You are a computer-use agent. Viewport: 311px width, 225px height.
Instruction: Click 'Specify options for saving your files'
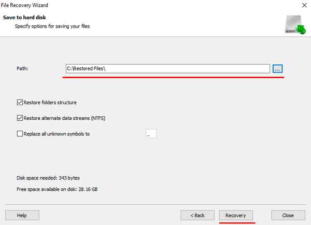[x=52, y=26]
